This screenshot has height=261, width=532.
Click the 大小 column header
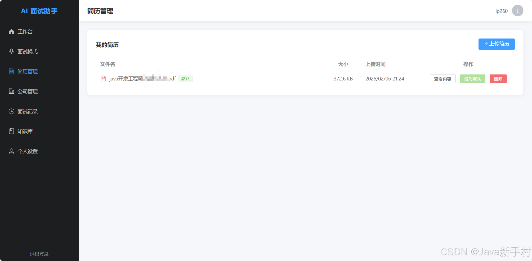pos(343,64)
